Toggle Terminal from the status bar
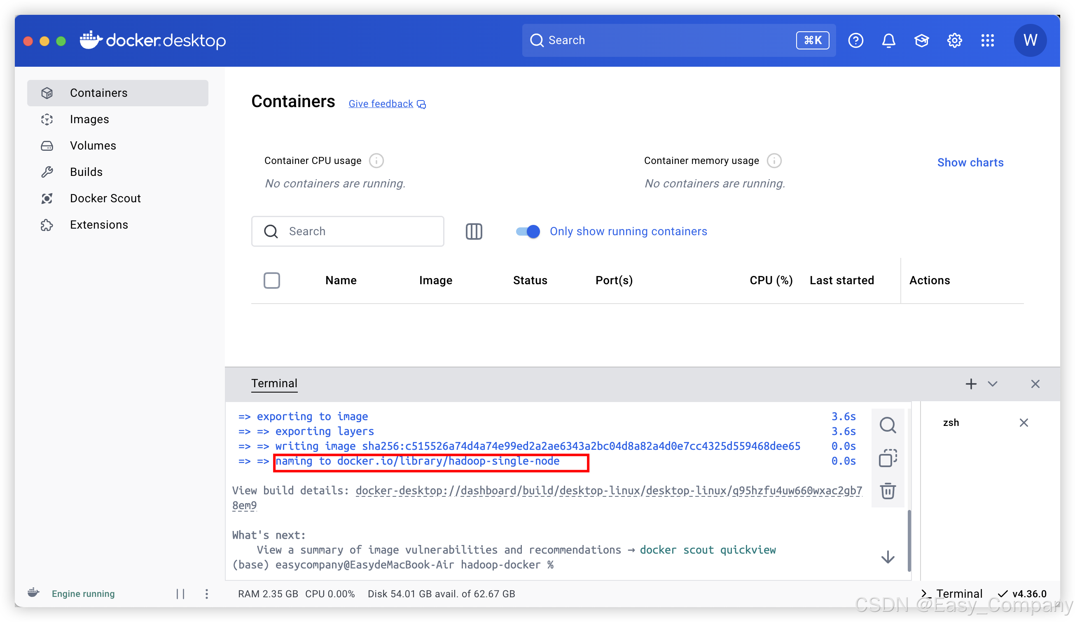Image resolution: width=1075 pixels, height=622 pixels. 951,594
